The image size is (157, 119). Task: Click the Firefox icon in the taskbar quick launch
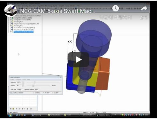pos(22,115)
